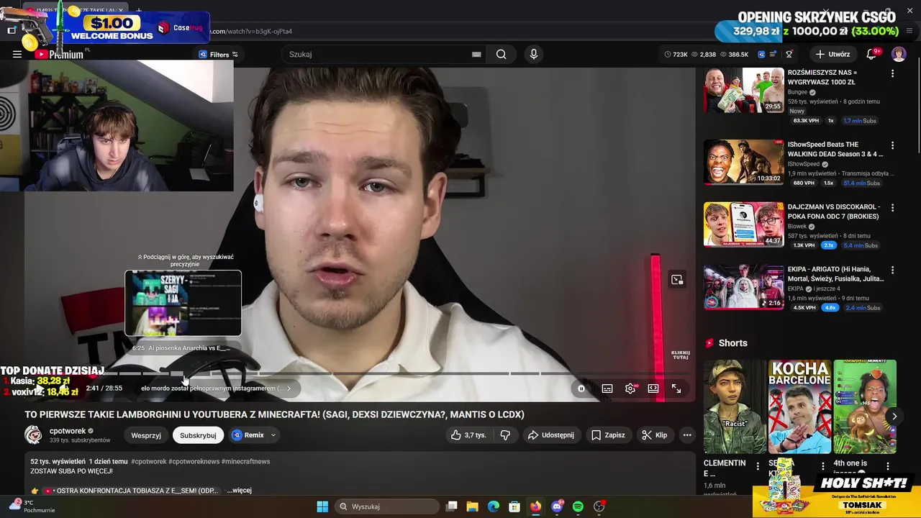
Task: Open options for CLEMENTINE short
Action: point(757,466)
